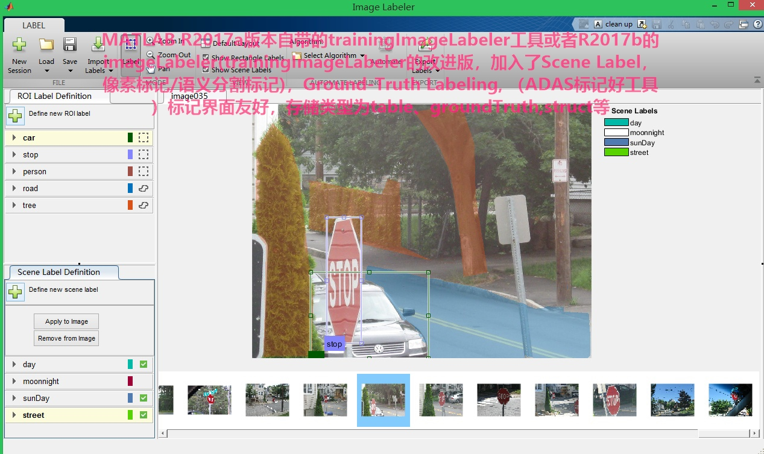Click the person rectangle ROI type icon
The height and width of the screenshot is (454, 764).
144,171
